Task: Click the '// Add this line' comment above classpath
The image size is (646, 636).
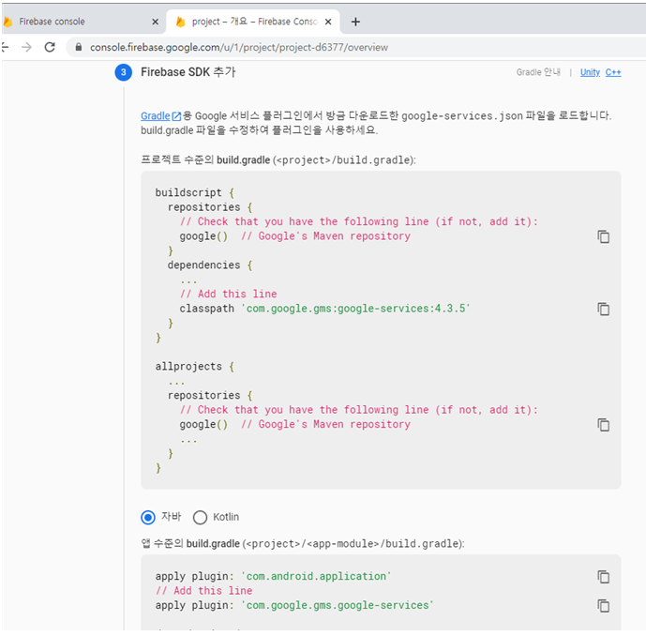Action: click(228, 294)
